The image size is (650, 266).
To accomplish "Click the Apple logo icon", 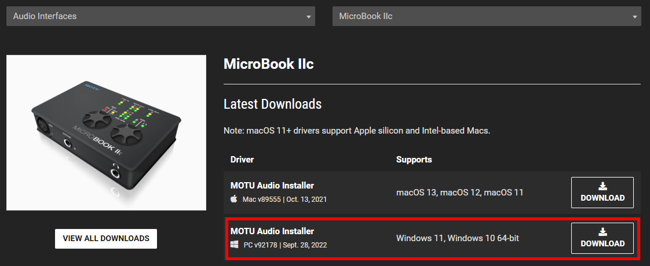I will click(234, 198).
